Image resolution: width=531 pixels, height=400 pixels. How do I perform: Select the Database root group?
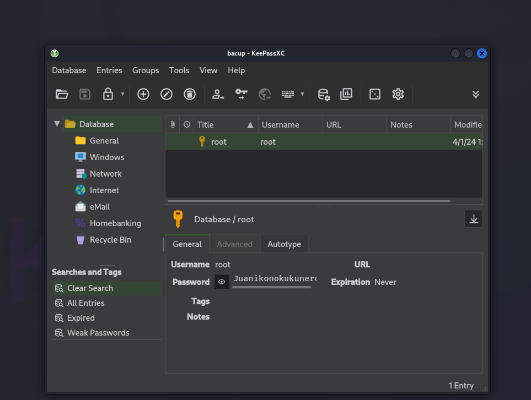(x=112, y=124)
